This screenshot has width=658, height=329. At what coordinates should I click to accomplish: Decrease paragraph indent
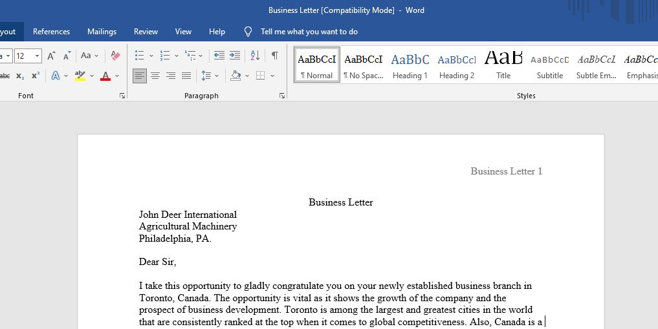pos(219,56)
